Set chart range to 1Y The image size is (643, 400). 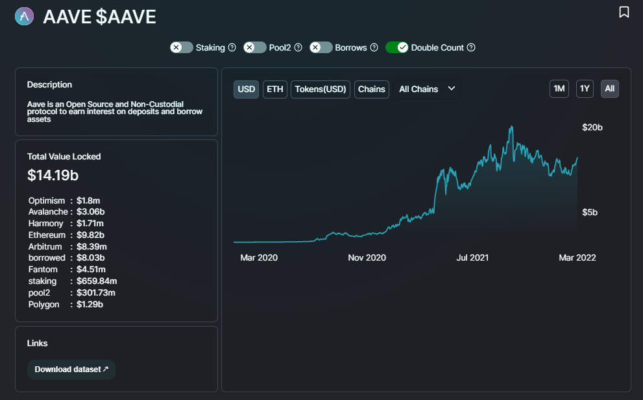click(585, 89)
